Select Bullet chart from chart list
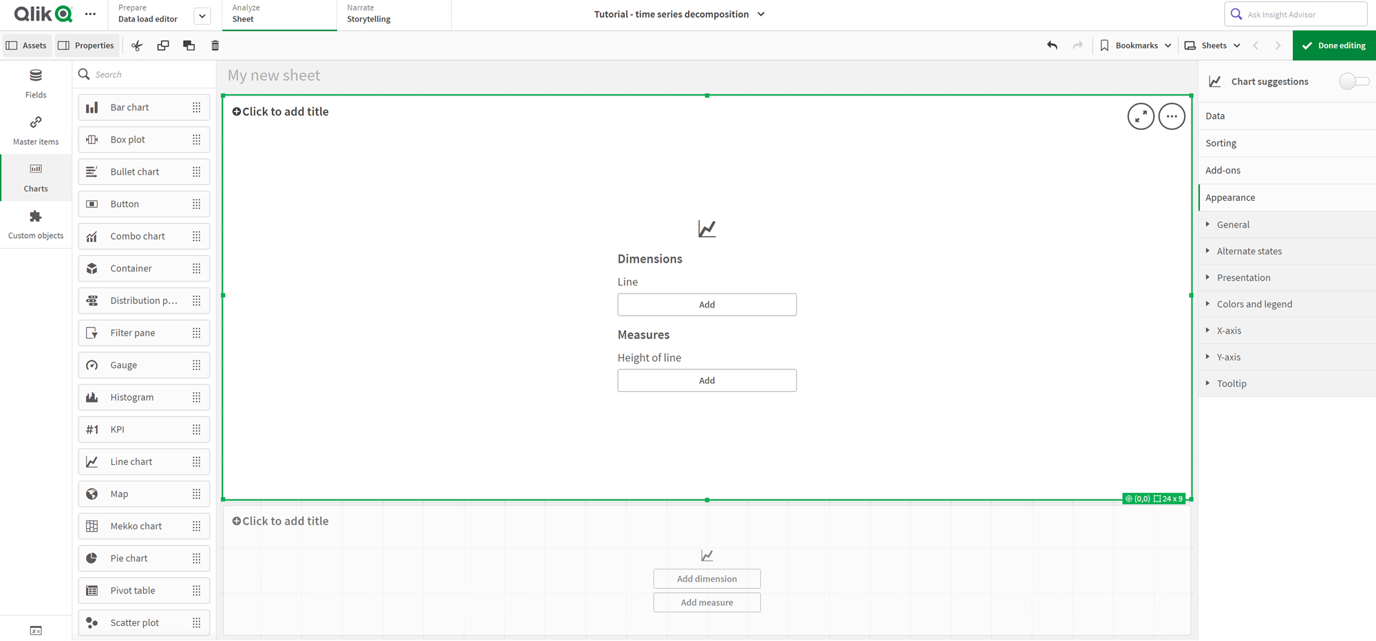Screen dimensions: 1376x641 (x=144, y=172)
